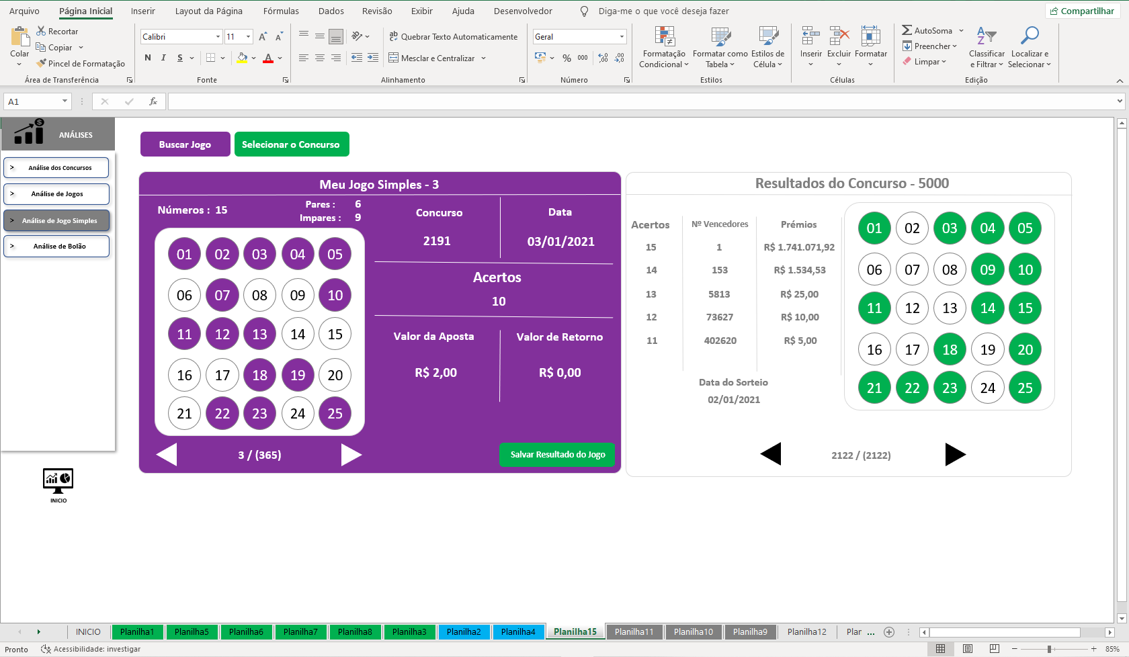
Task: Apply thousands separator style 000
Action: click(583, 58)
